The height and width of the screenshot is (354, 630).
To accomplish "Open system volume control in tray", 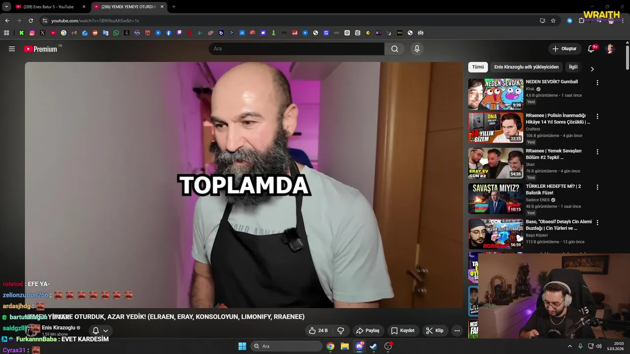I will click(x=598, y=346).
